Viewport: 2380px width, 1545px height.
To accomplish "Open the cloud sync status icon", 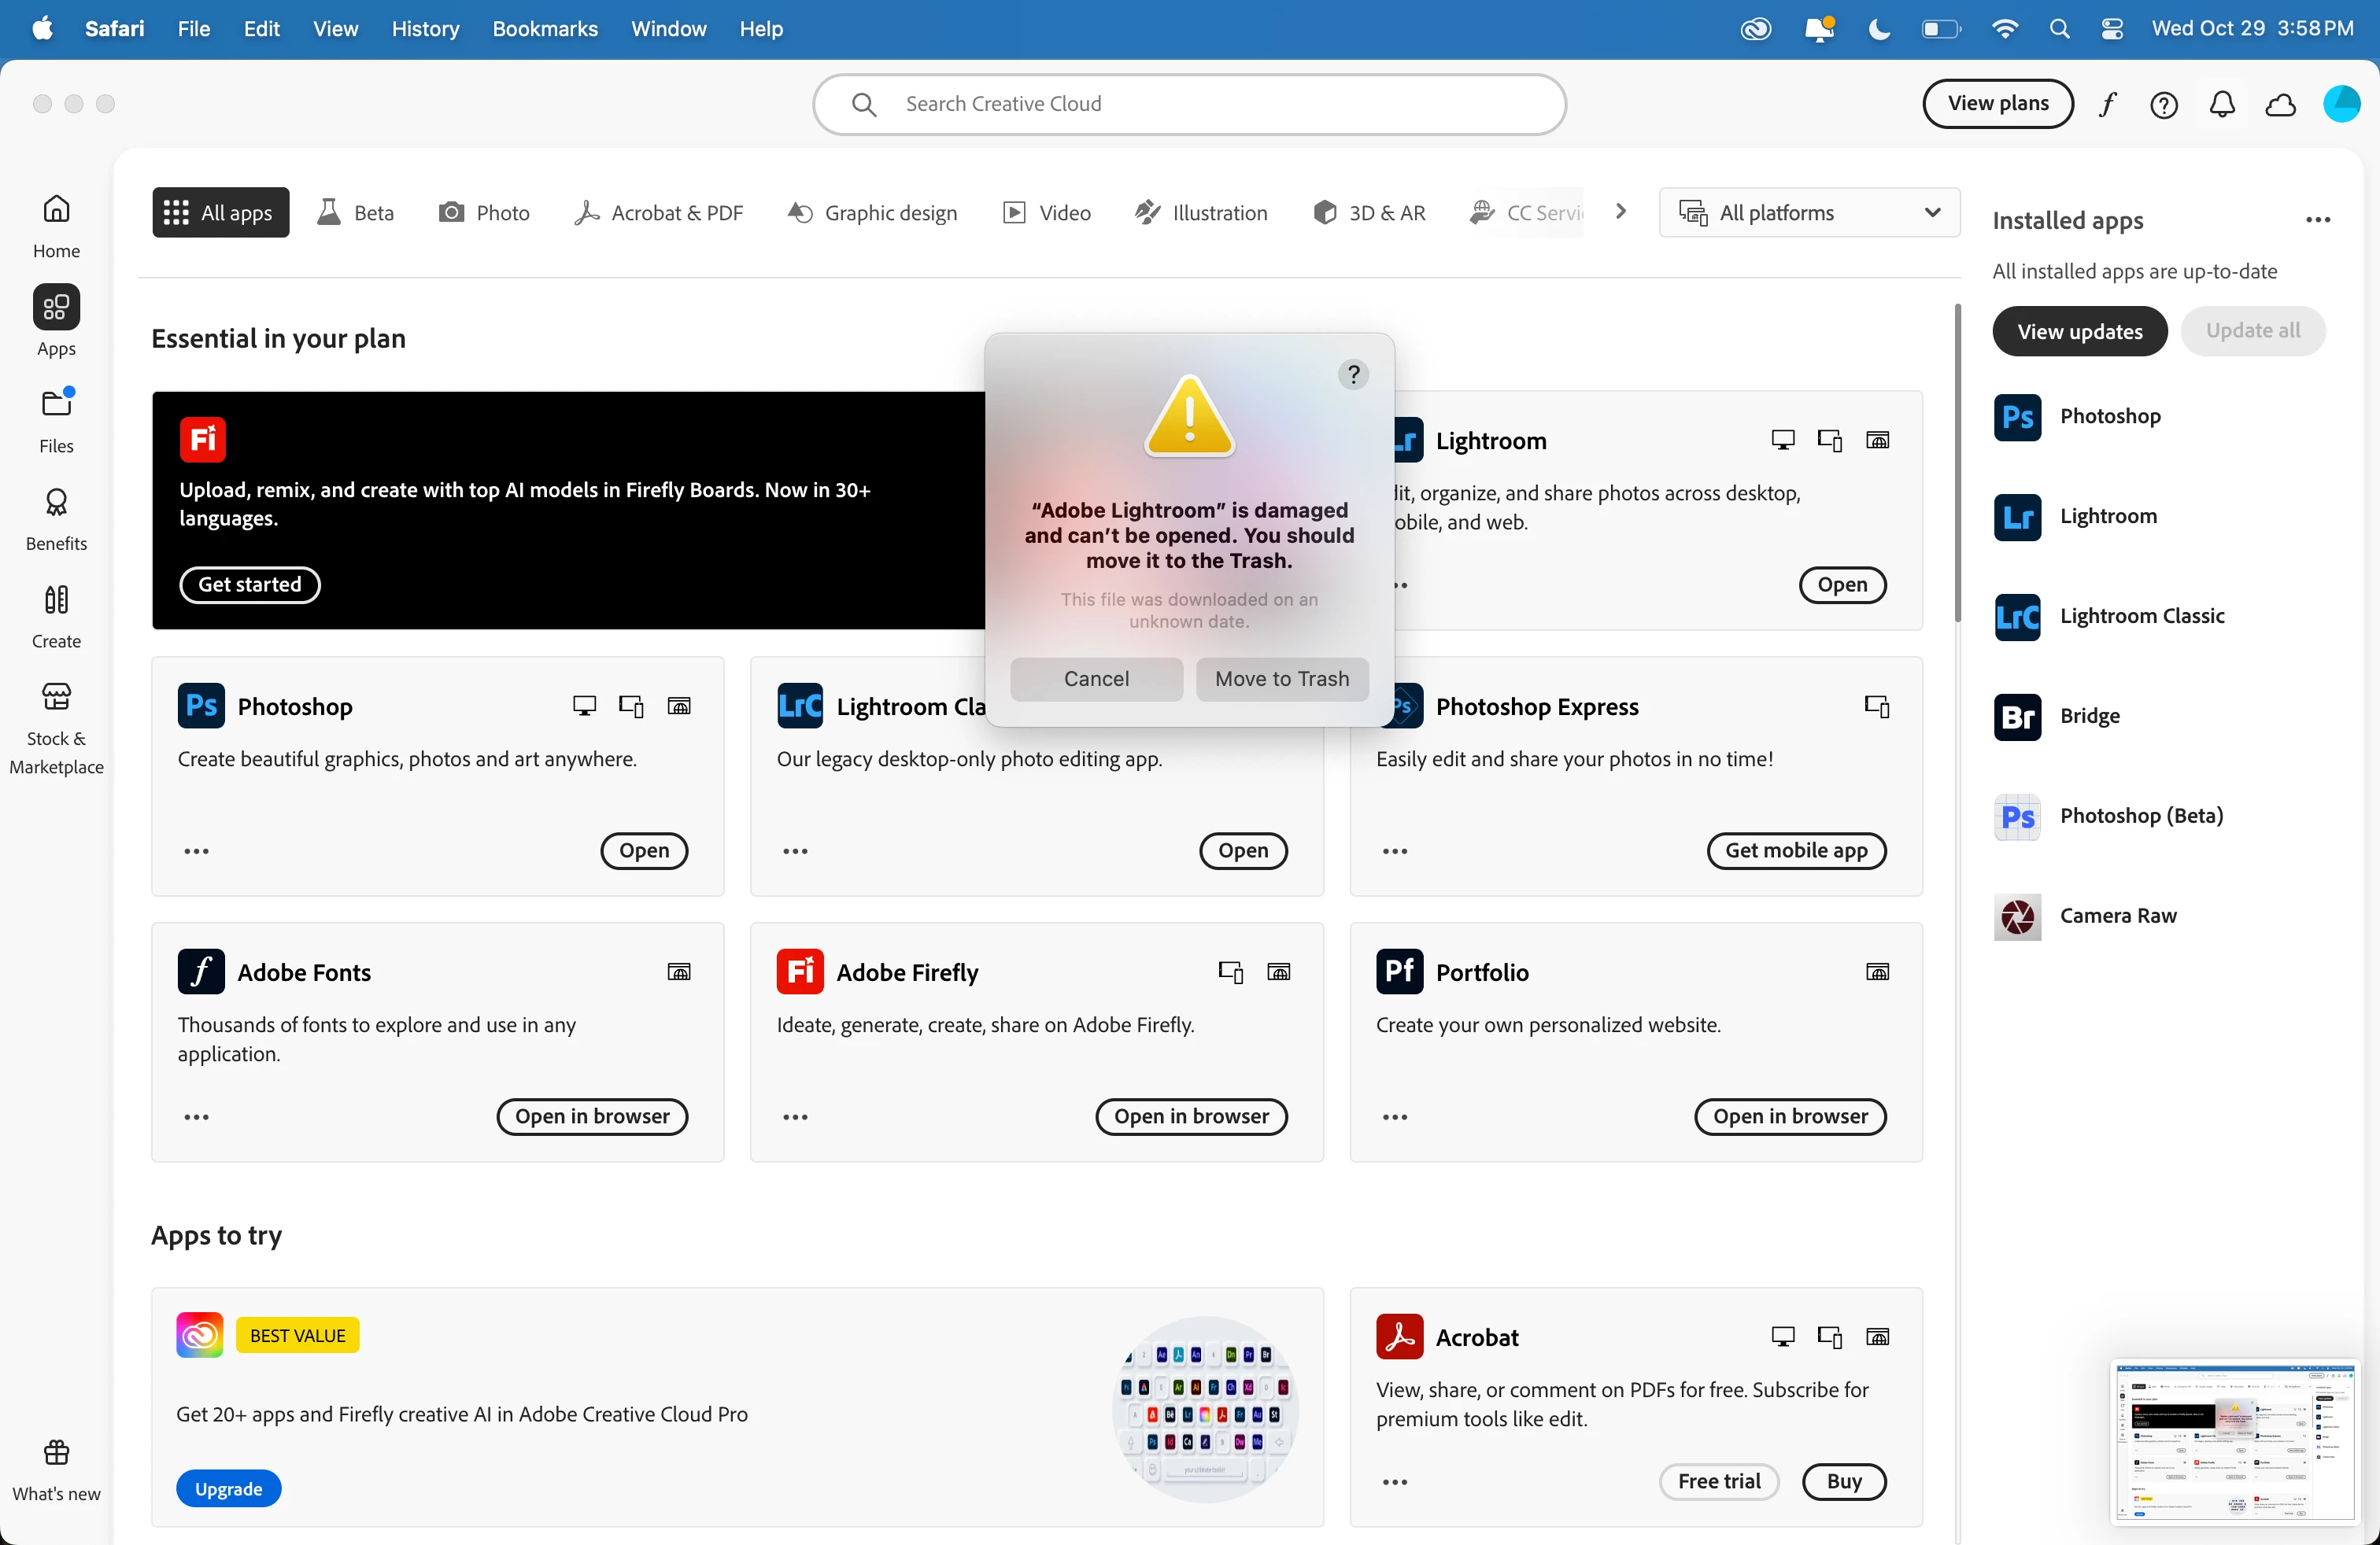I will click(x=2280, y=104).
